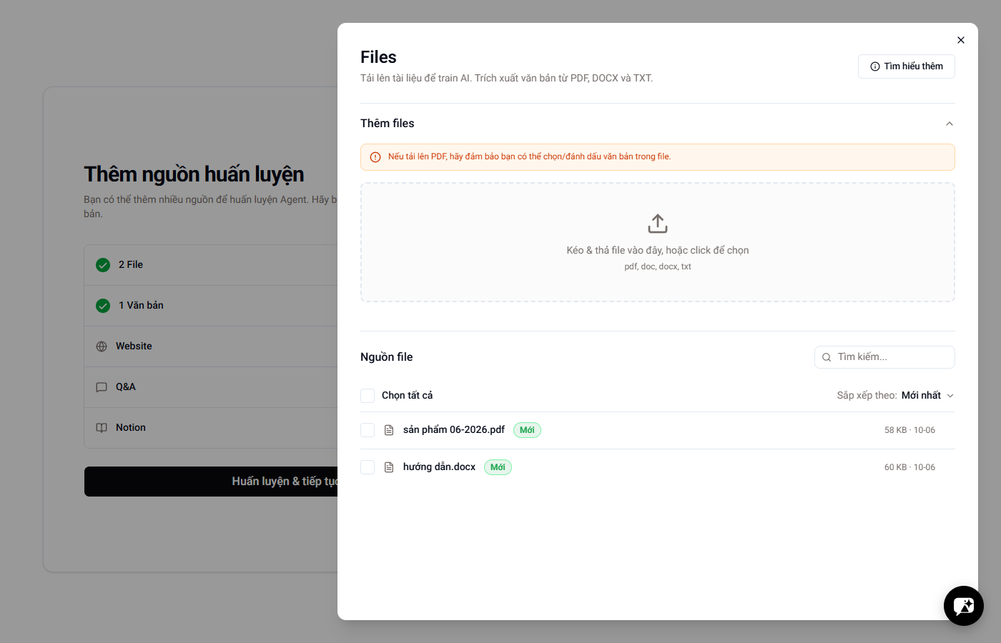Focus the Tìm kiếm search field
Viewport: 1001px width, 643px height.
coord(884,357)
